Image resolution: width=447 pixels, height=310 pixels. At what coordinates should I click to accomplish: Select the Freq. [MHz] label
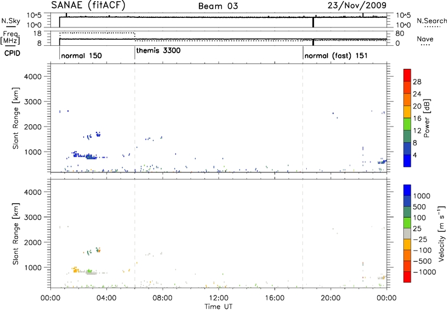[10, 37]
